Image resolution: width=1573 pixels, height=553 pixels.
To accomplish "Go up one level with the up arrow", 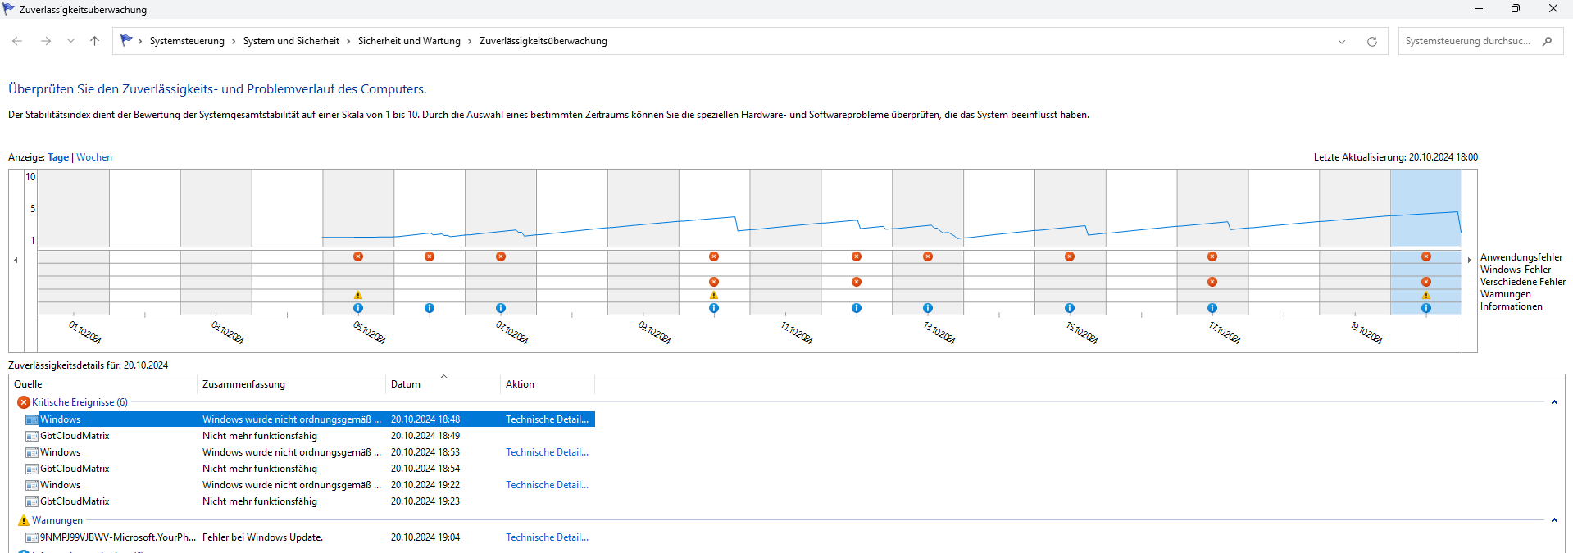I will click(x=95, y=41).
